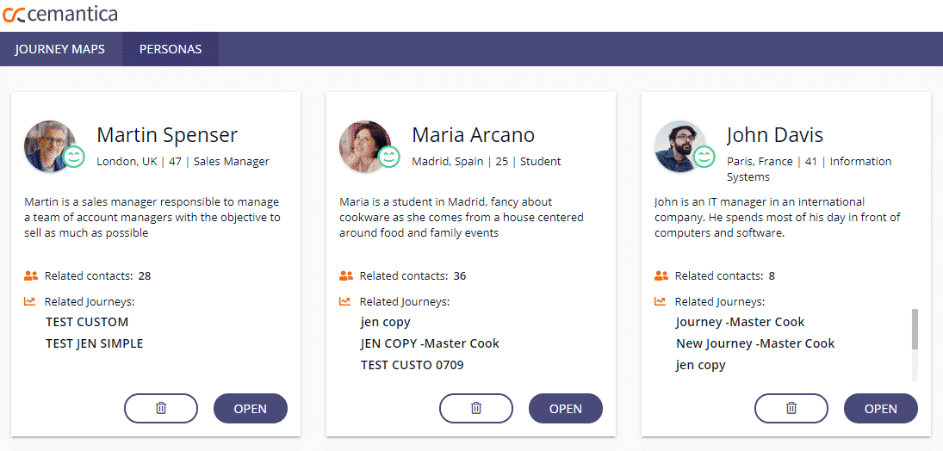Click related contacts count 28

coord(145,276)
